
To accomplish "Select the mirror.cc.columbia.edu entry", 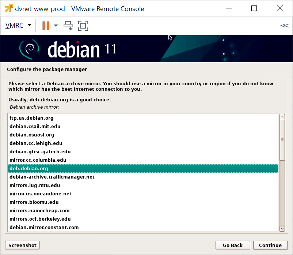I will point(38,160).
